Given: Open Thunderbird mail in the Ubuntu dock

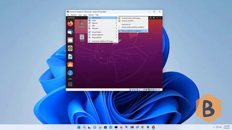Looking at the screenshot, I should [x=70, y=32].
